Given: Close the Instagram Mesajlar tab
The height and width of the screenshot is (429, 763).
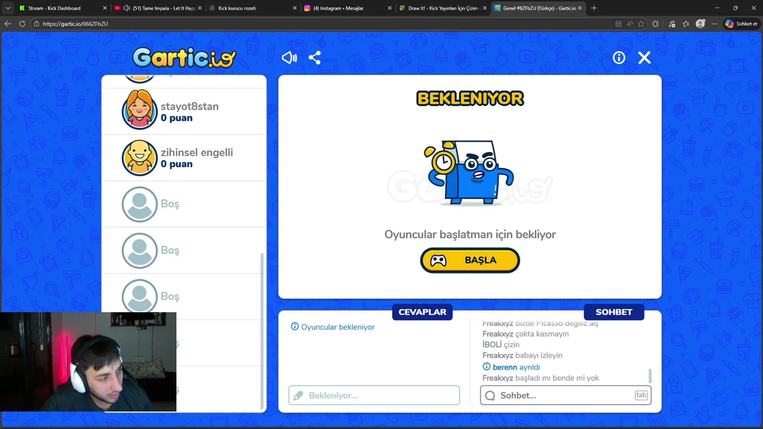Looking at the screenshot, I should click(x=390, y=8).
